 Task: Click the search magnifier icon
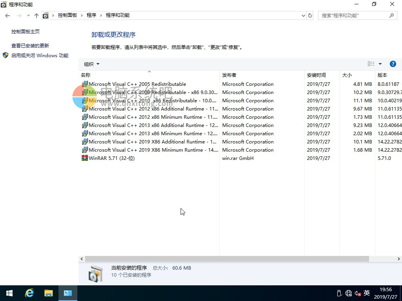[x=391, y=16]
